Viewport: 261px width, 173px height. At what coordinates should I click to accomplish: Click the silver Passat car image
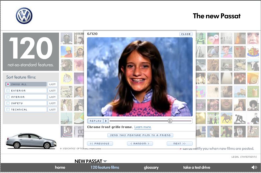31,141
